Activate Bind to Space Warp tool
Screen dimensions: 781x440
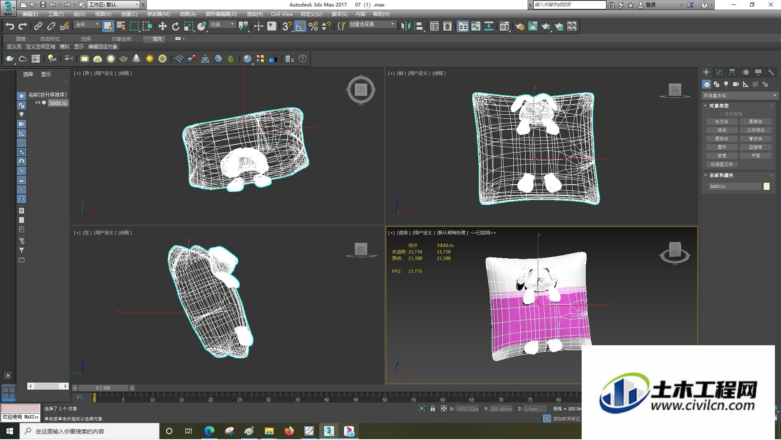click(x=64, y=26)
